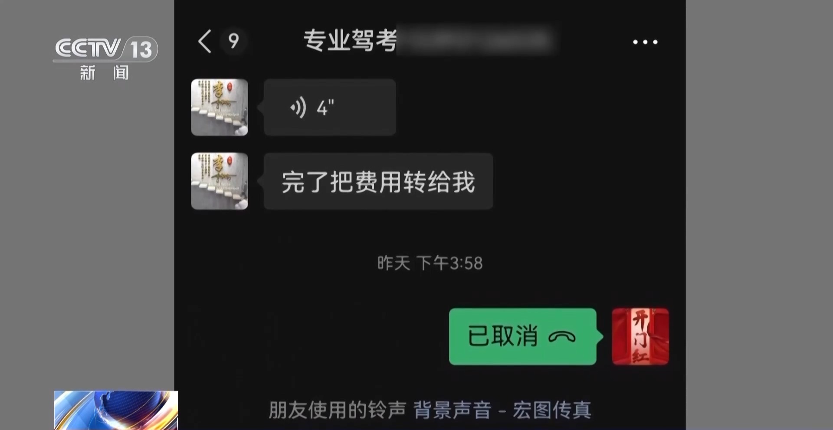Open the three-dot more options menu
This screenshot has height=430, width=833.
(645, 42)
